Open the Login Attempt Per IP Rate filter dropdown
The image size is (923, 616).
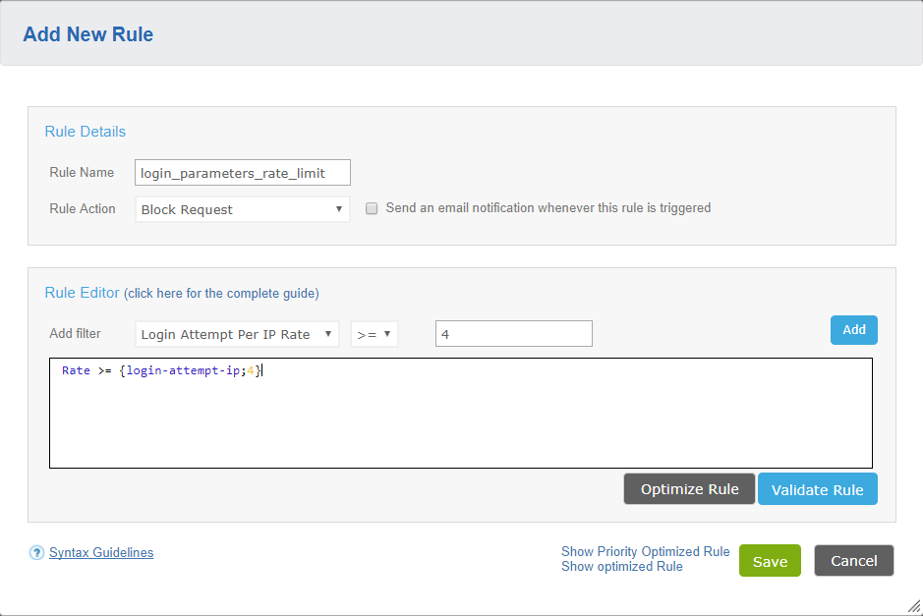237,334
